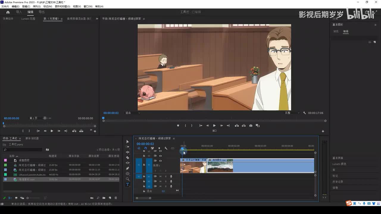Click the Export Frame camera icon
Screen dimensions: 381x214
pyautogui.click(x=251, y=126)
